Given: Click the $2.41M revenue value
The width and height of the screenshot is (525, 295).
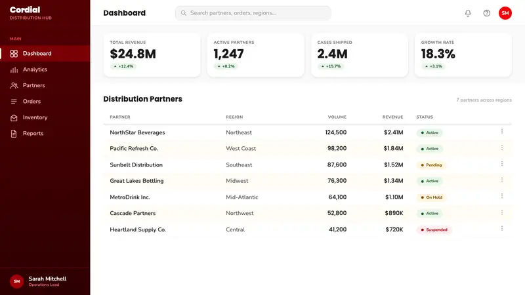Looking at the screenshot, I should point(393,132).
